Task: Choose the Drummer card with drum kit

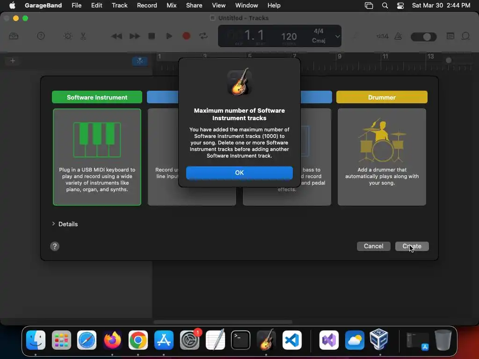Action: coord(382,157)
